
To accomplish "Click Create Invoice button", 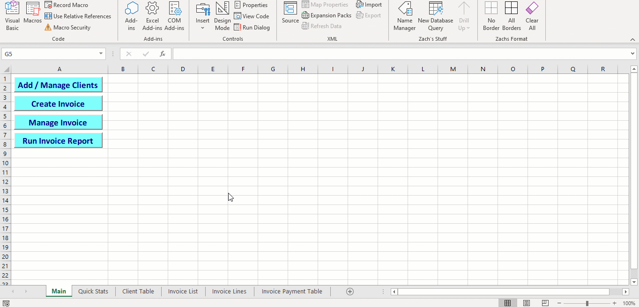I will click(x=58, y=104).
